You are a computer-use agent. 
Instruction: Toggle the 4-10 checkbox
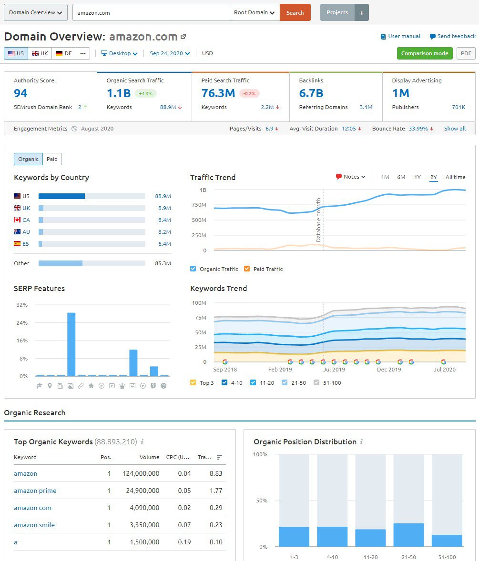point(224,382)
